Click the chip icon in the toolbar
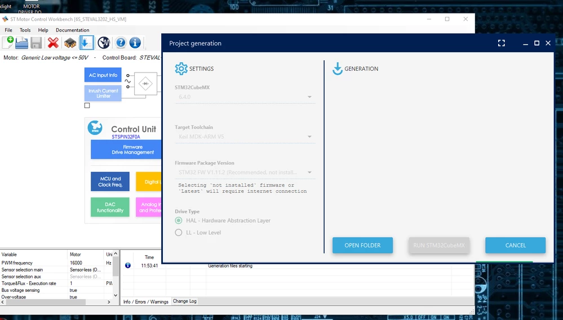This screenshot has width=563, height=320. pos(70,43)
